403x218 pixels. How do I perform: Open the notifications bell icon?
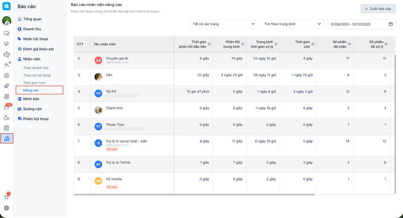pyautogui.click(x=6, y=197)
